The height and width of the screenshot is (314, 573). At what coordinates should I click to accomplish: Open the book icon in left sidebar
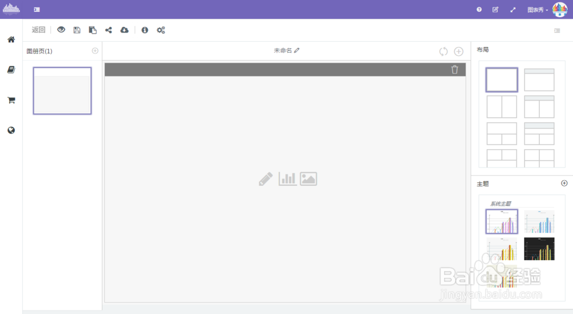(x=11, y=70)
